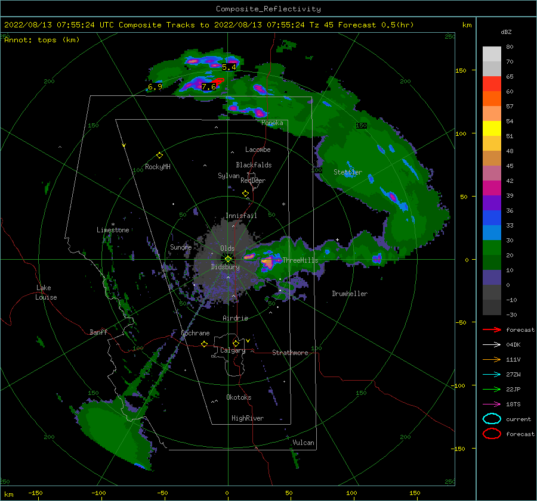Click the Composite_Reflectivity title
Image resolution: width=537 pixels, height=501 pixels.
268,9
